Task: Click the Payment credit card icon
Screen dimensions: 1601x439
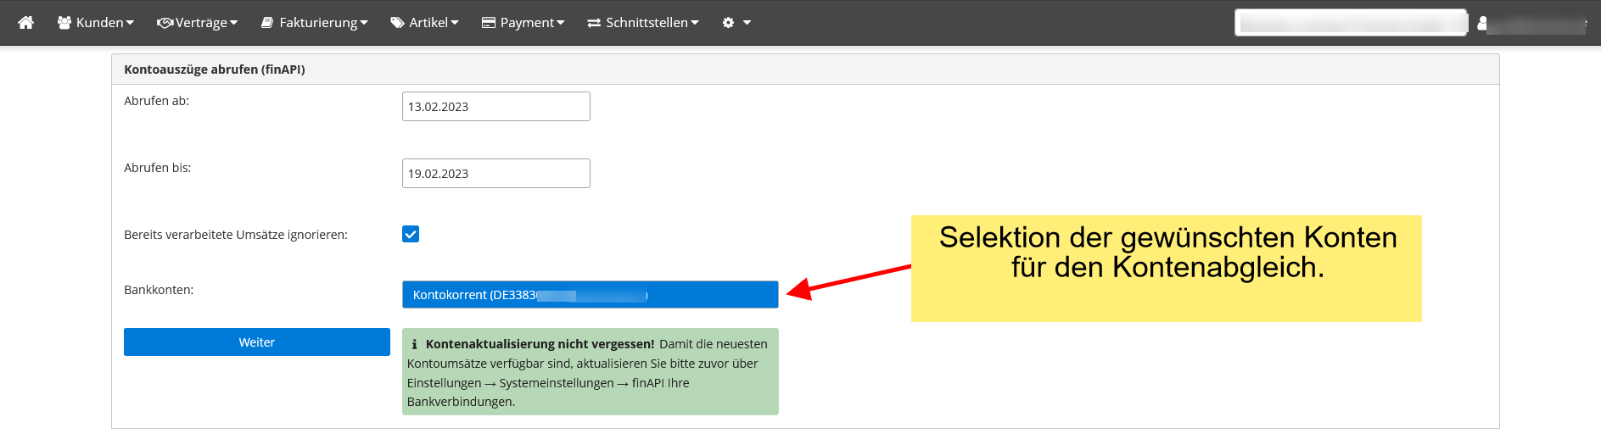Action: click(489, 23)
